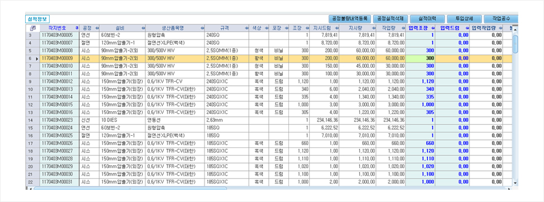This screenshot has width=544, height=202.
Task: Click 원형압축 cell in row 3
Action: (x=175, y=35)
